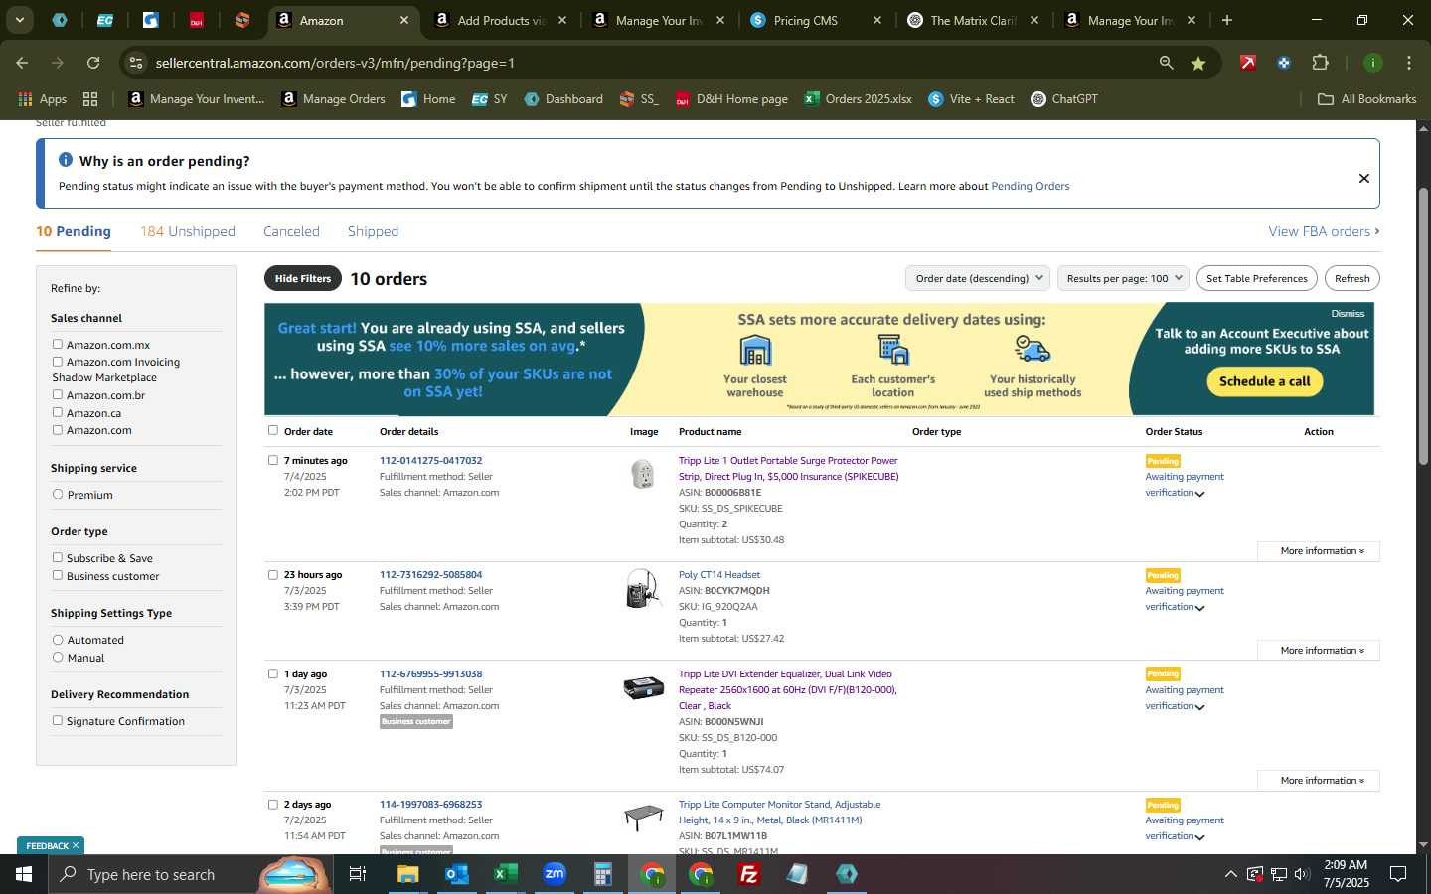
Task: Tick checkbox for order 112-7316292-5085804
Action: pyautogui.click(x=273, y=574)
